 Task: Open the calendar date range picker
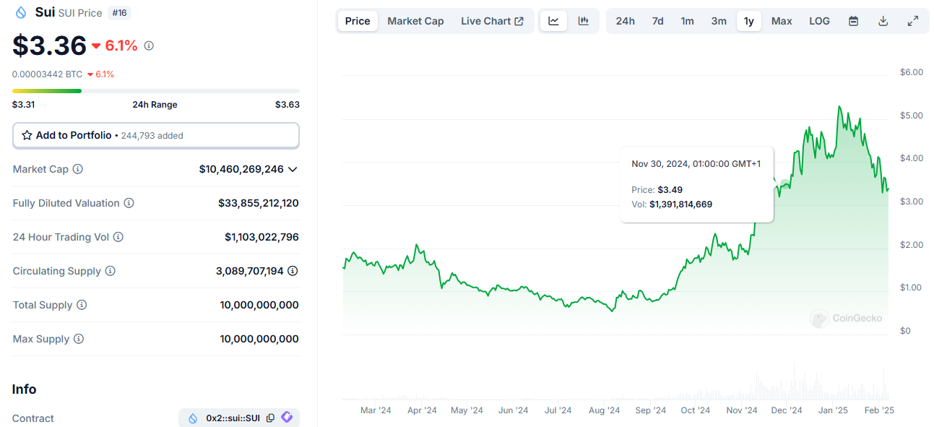pyautogui.click(x=853, y=21)
